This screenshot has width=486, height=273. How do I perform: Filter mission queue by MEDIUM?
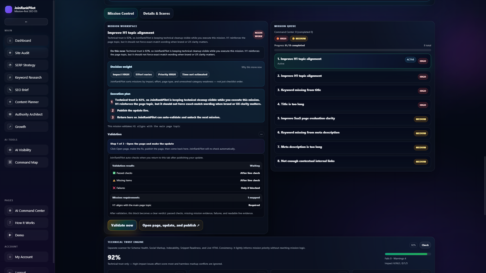coord(299,39)
